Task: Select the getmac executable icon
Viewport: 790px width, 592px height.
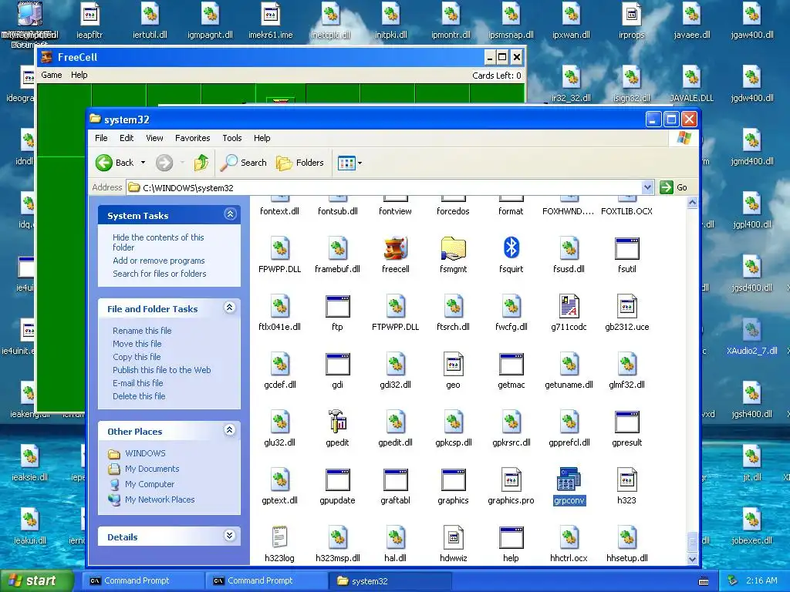Action: click(x=511, y=365)
